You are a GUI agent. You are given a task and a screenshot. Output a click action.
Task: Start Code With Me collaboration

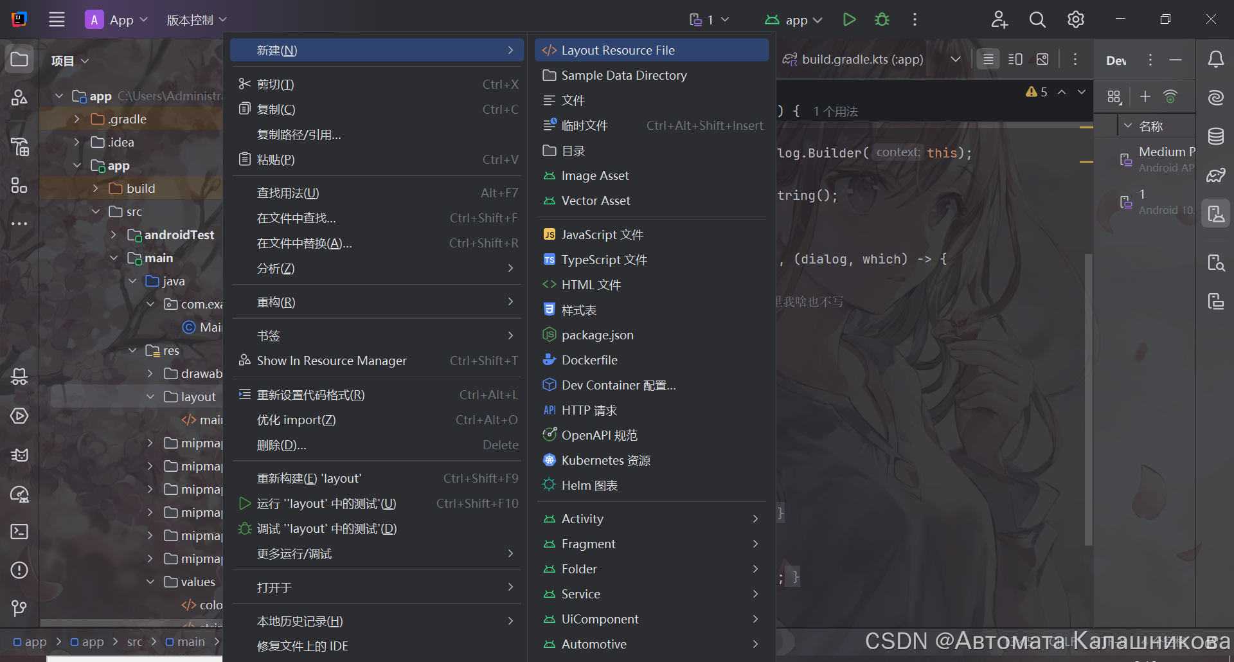pos(999,19)
